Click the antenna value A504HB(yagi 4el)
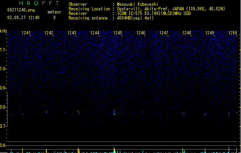Screen dimensions: 241x153 (x=135, y=18)
